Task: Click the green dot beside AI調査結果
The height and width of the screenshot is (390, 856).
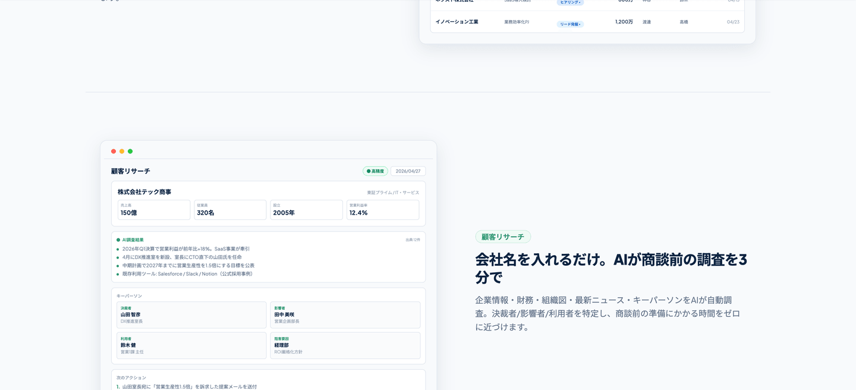Action: [x=118, y=240]
